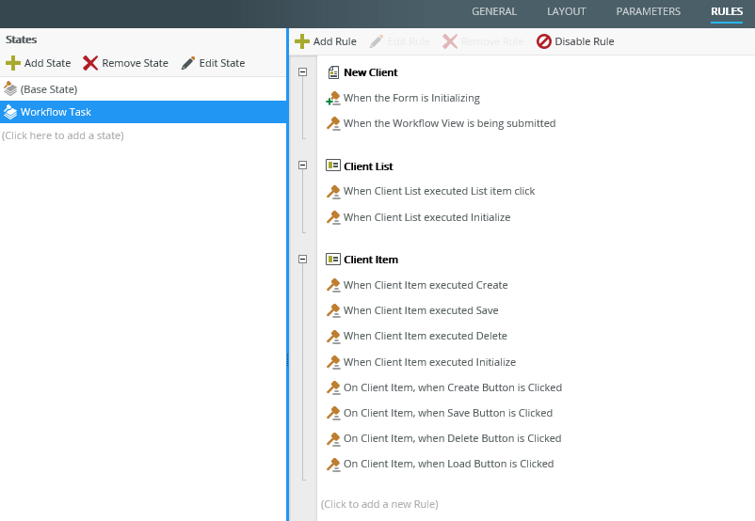The width and height of the screenshot is (755, 521).
Task: Collapse the Client List rules group
Action: coord(303,166)
